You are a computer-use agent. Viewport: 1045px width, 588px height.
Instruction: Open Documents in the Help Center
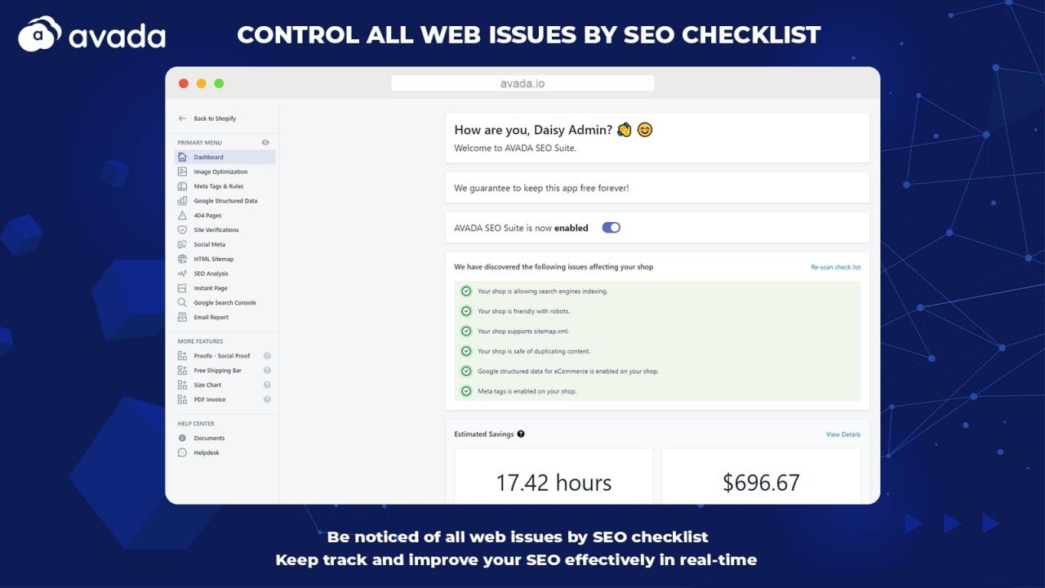point(209,439)
